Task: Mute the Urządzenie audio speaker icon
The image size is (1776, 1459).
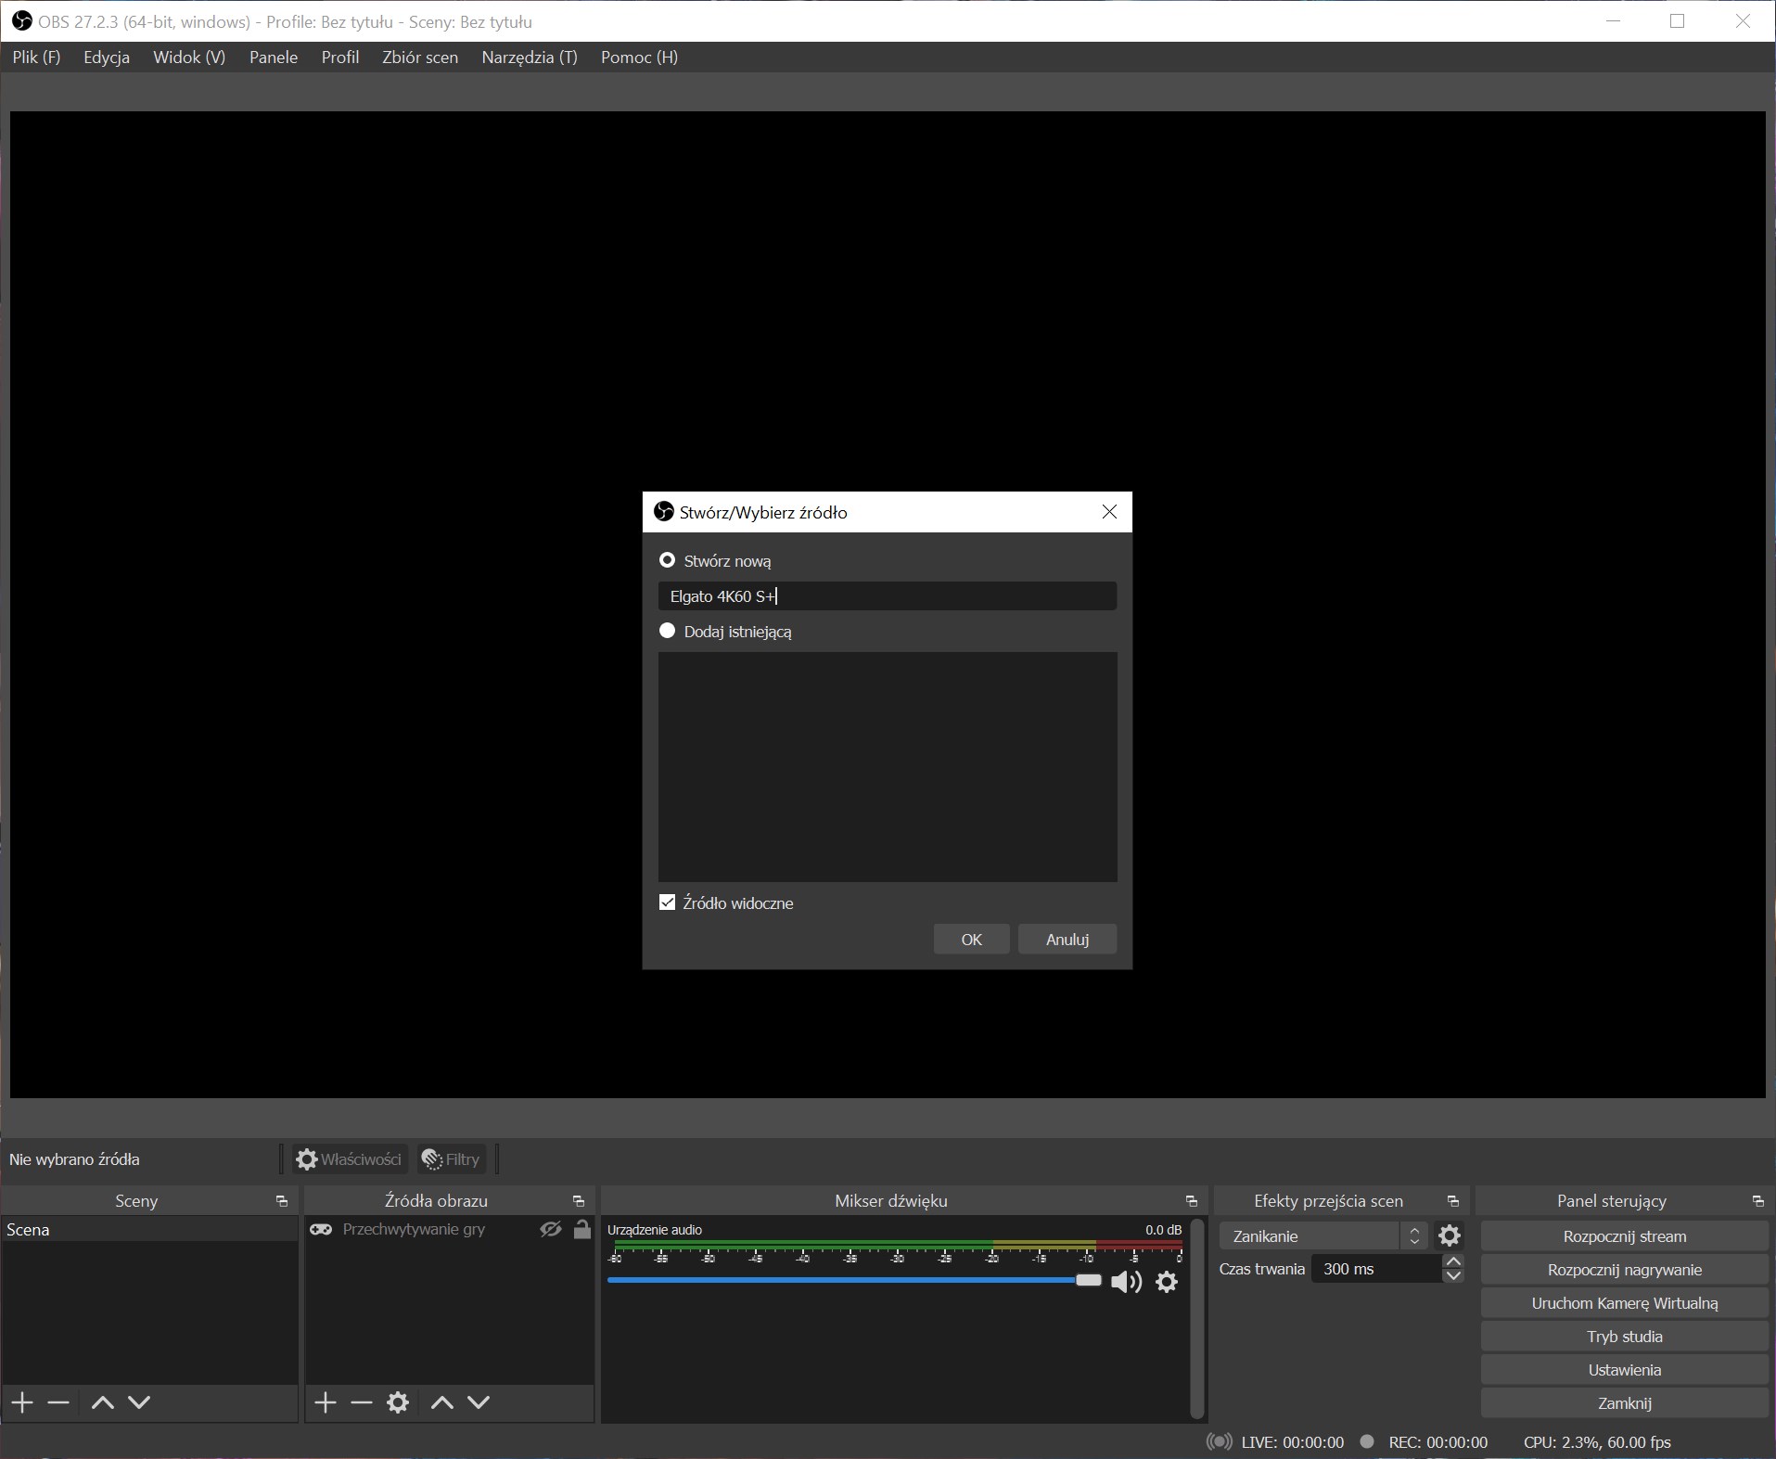Action: 1125,1282
